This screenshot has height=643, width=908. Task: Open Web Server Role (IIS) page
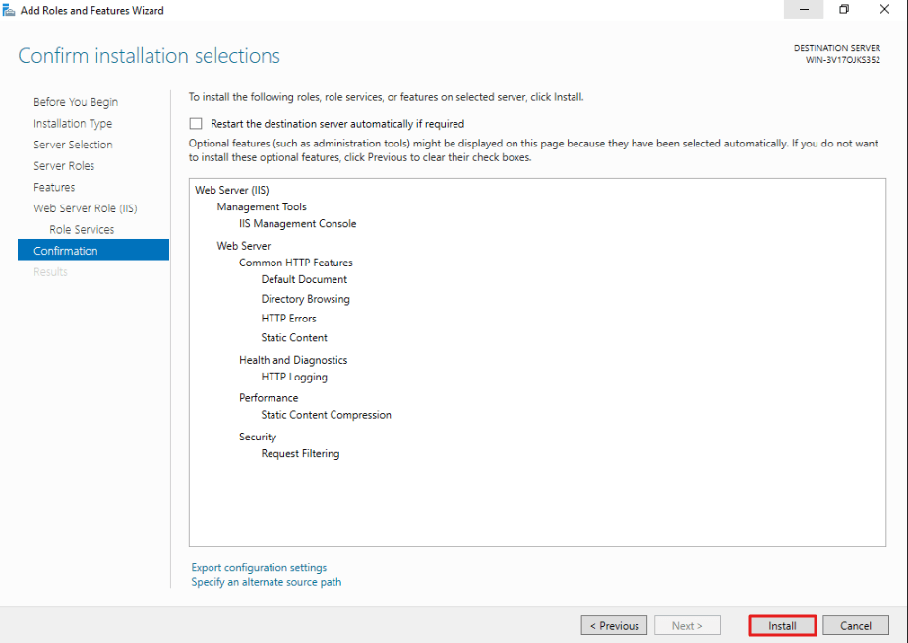click(x=86, y=208)
